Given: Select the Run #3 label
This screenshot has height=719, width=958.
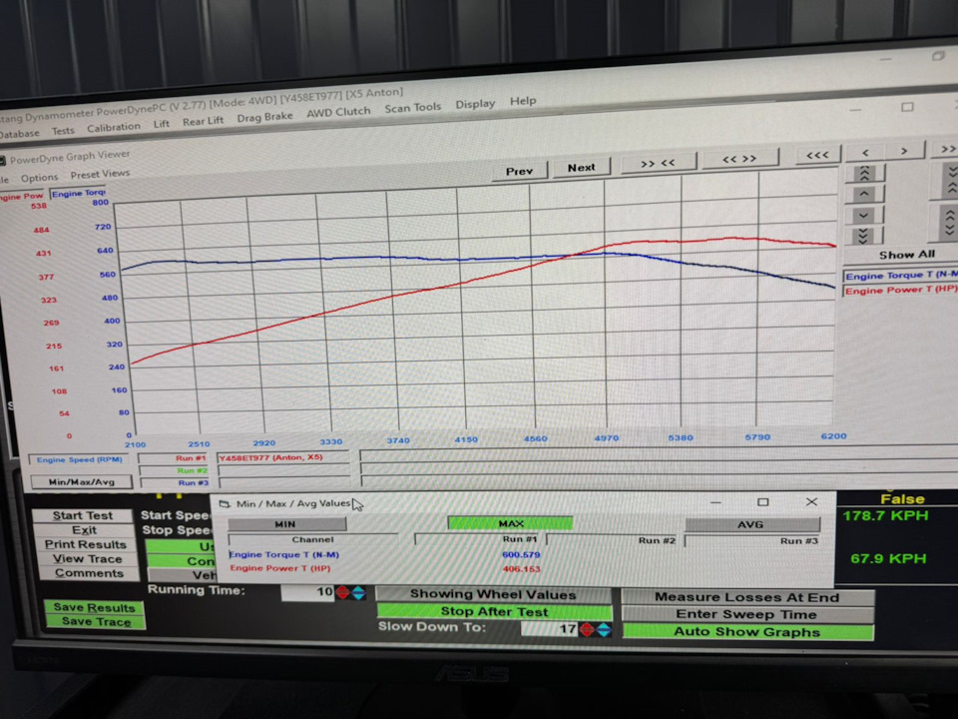Looking at the screenshot, I should point(193,482).
